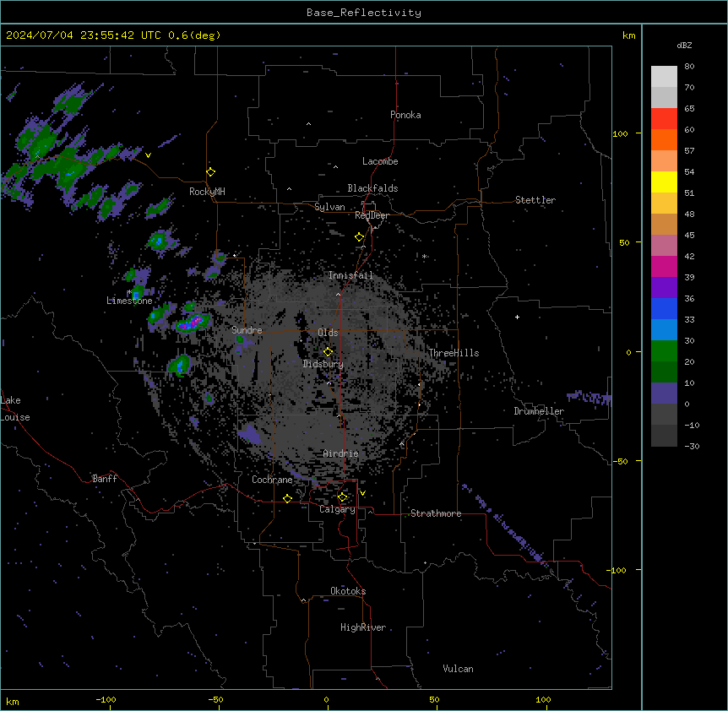Click the Cochrane town label
The image size is (728, 711).
pyautogui.click(x=272, y=480)
